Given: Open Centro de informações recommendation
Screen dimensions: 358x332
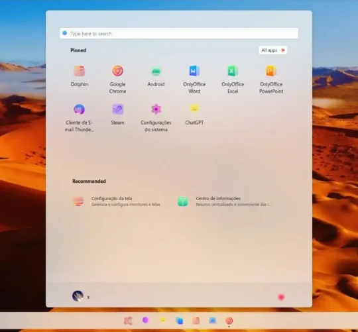Looking at the screenshot, I should 225,201.
